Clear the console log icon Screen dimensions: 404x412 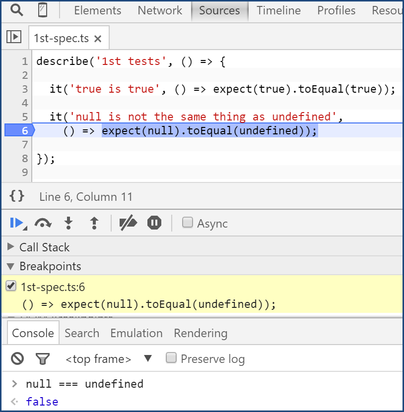click(x=17, y=358)
